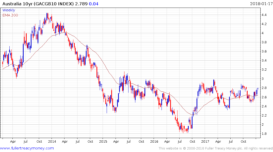Click the '3.2' y-axis label
This screenshot has width=273, height=152.
click(x=264, y=70)
